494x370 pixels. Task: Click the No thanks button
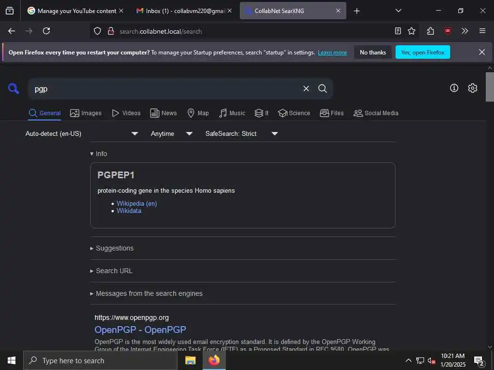click(x=373, y=52)
